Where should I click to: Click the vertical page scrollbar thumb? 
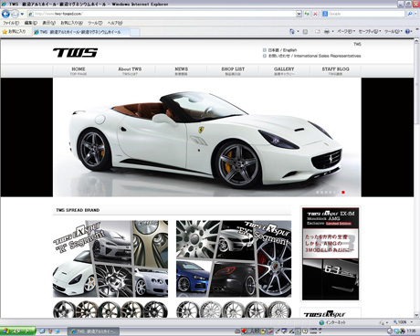(x=417, y=84)
